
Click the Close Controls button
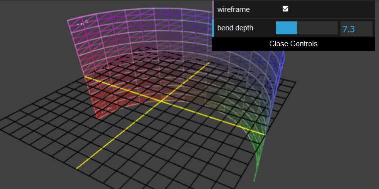(x=293, y=44)
